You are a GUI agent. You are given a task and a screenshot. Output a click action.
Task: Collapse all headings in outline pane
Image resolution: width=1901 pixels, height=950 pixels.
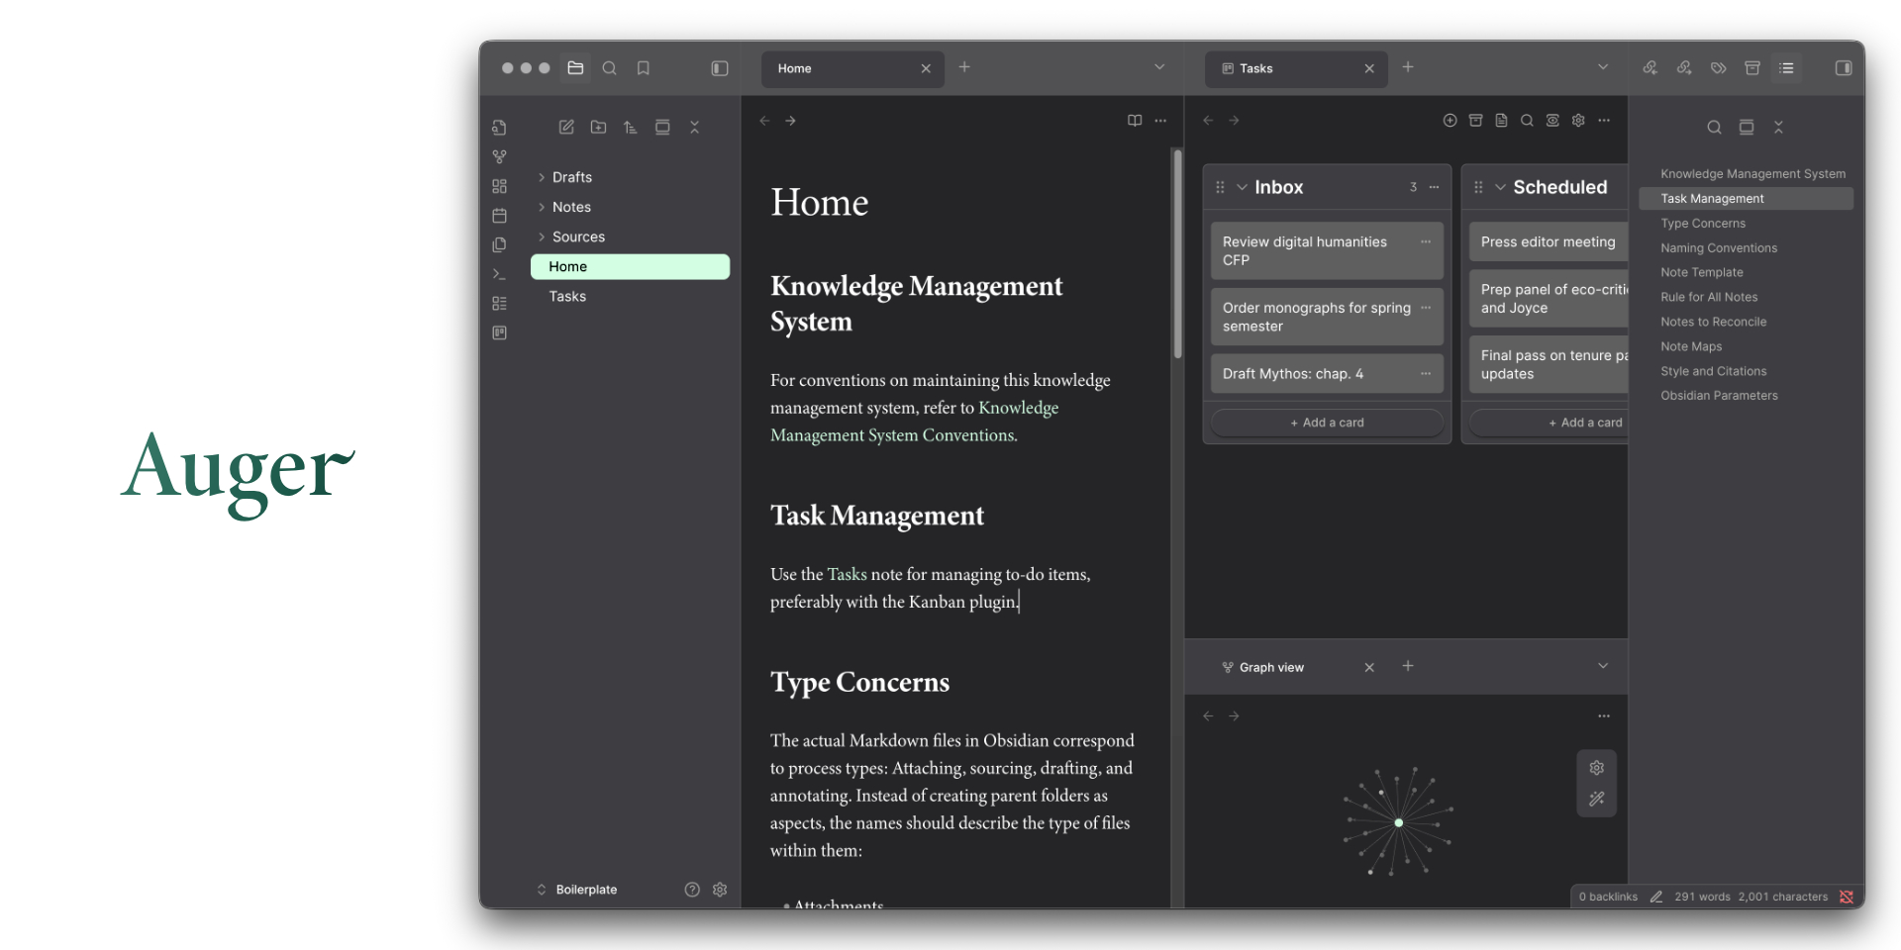(1778, 127)
